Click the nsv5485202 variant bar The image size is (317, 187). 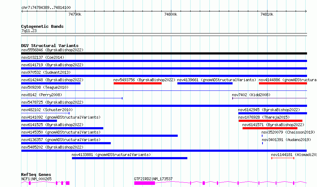(164, 151)
